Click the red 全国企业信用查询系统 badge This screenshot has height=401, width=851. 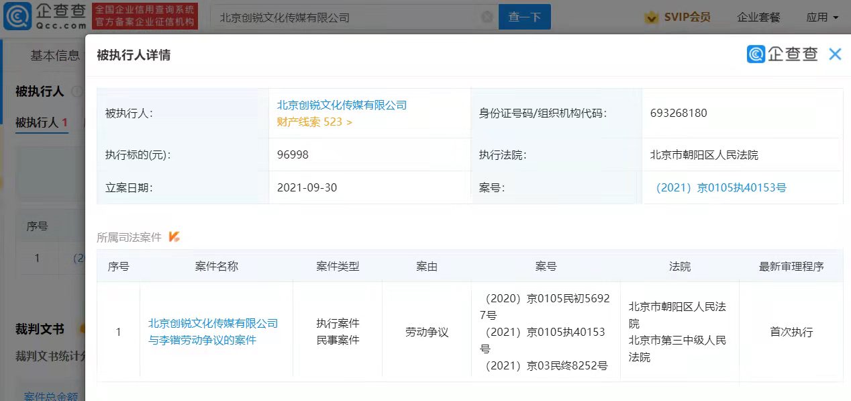point(145,17)
